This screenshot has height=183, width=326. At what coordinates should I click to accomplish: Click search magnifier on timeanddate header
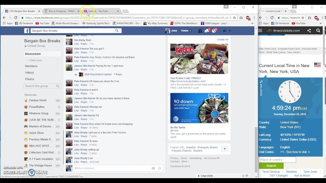pyautogui.click(x=318, y=30)
